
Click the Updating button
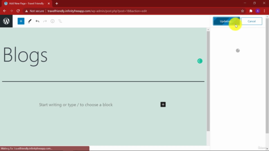pos(227,21)
